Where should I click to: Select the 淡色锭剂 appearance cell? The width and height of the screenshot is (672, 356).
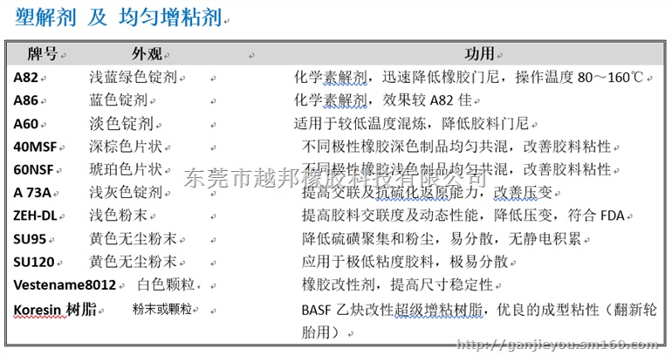pyautogui.click(x=121, y=124)
